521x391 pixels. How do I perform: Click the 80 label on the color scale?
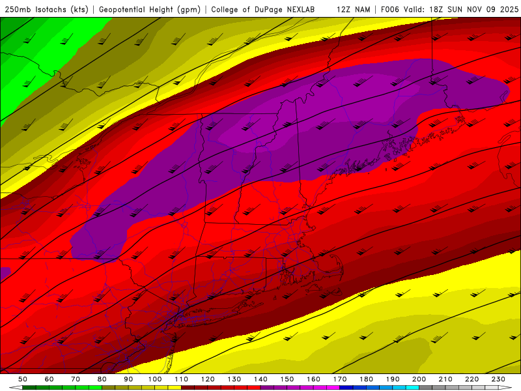(102, 379)
